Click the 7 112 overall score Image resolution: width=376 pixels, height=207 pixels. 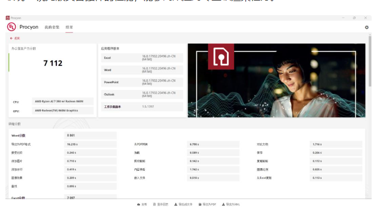(x=53, y=63)
